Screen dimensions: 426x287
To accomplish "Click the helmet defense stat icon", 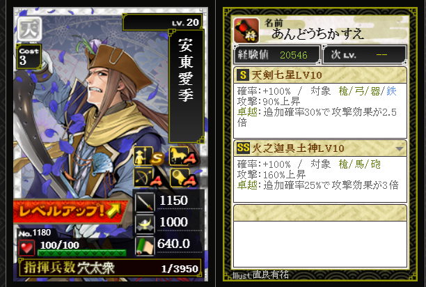I will tap(145, 224).
